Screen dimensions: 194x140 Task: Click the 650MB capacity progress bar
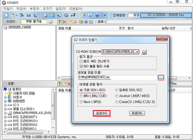[166, 15]
